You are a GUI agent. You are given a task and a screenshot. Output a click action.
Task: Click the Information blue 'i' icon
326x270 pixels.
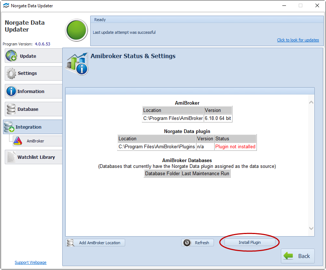[x=11, y=91]
